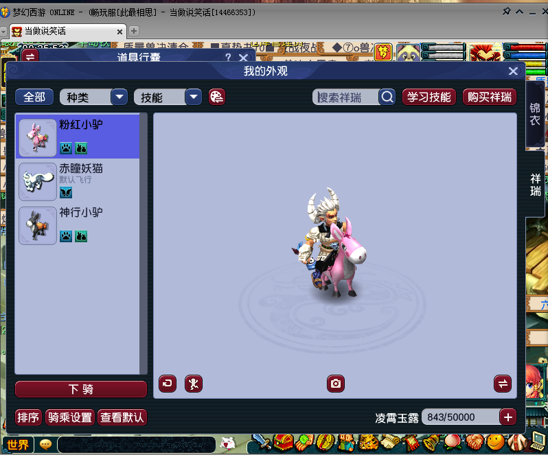Image resolution: width=548 pixels, height=455 pixels.
Task: Click the 学习技能 button
Action: pos(429,97)
